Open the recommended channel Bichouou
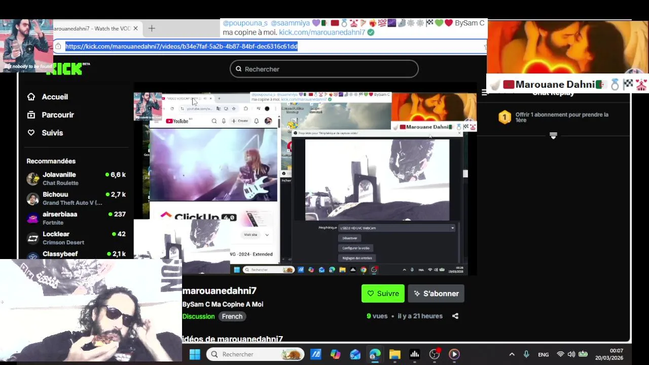The width and height of the screenshot is (649, 365). point(76,198)
